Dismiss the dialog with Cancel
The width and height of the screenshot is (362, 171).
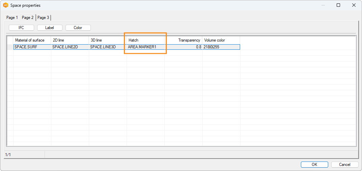(x=345, y=165)
